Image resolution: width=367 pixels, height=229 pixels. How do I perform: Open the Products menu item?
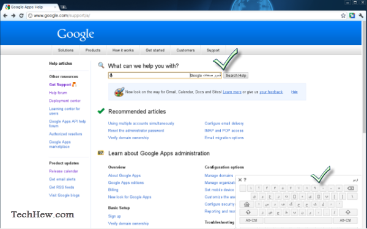click(93, 50)
